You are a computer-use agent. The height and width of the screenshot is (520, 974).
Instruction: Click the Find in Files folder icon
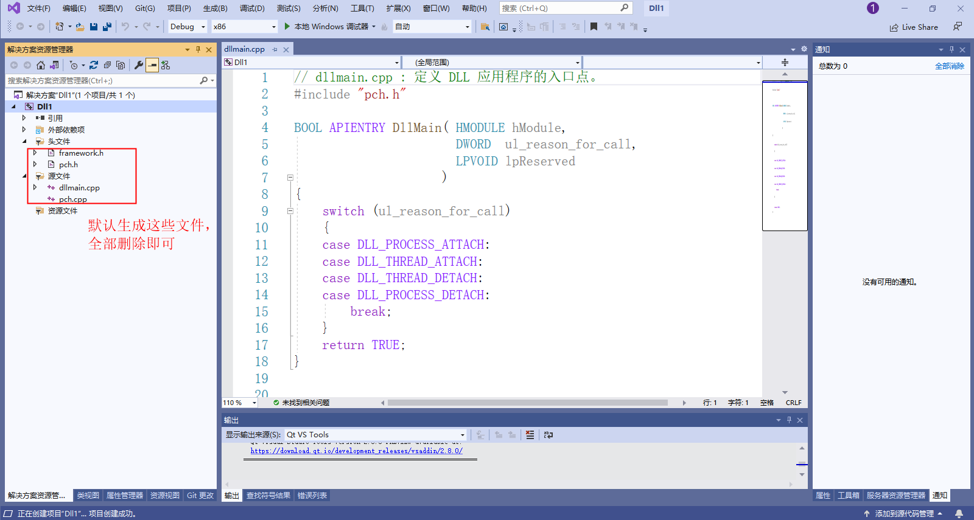coord(485,27)
